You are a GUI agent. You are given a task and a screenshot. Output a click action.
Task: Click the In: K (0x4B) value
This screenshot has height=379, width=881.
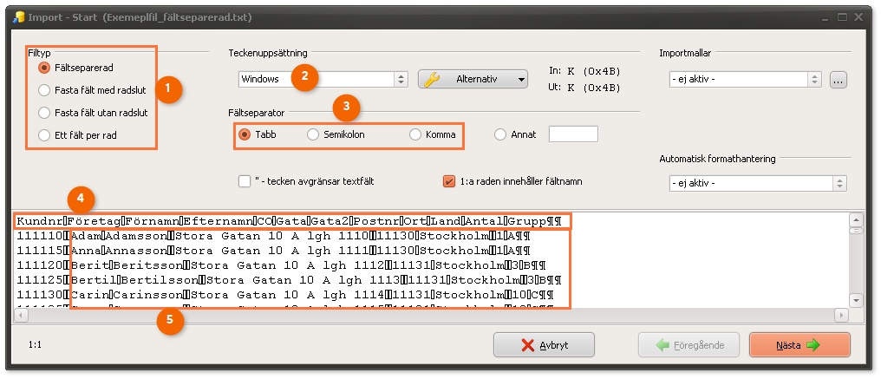pos(593,71)
